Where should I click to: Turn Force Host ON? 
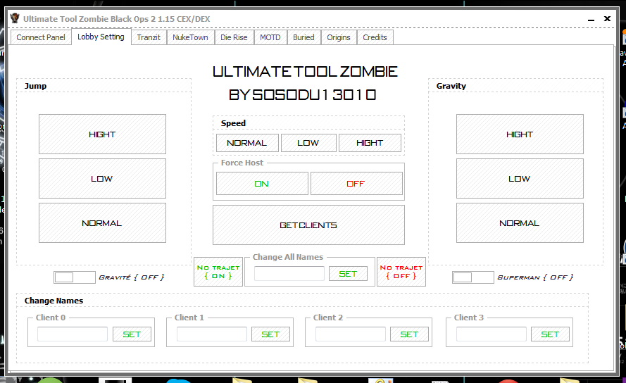pos(262,184)
